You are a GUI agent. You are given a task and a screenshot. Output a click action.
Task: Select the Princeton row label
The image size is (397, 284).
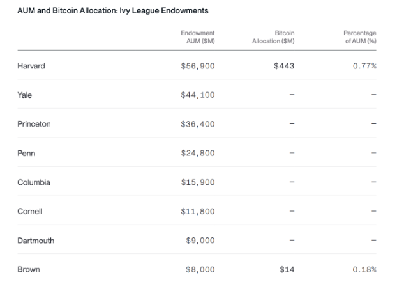[34, 124]
